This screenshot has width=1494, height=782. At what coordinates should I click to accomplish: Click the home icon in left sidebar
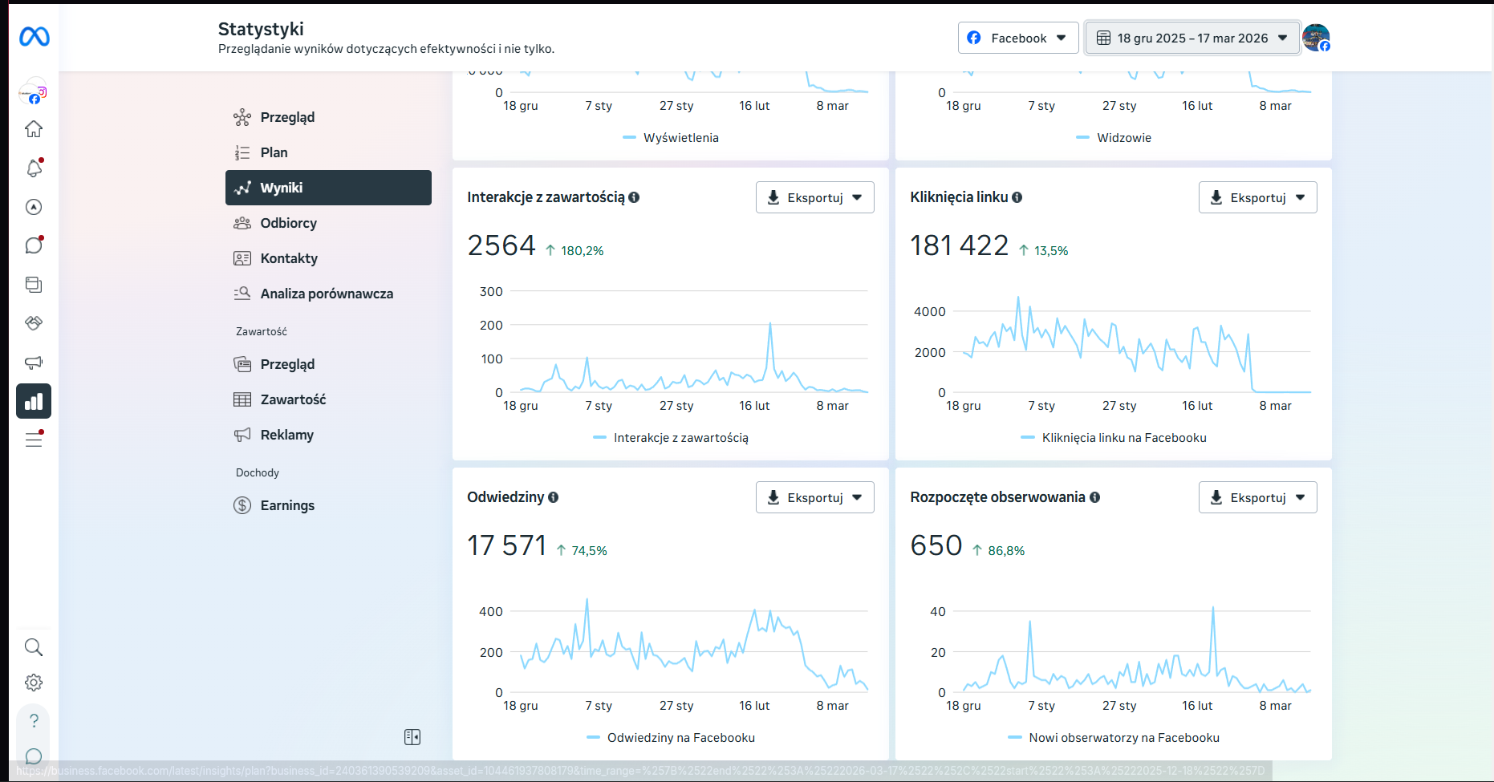click(x=34, y=129)
